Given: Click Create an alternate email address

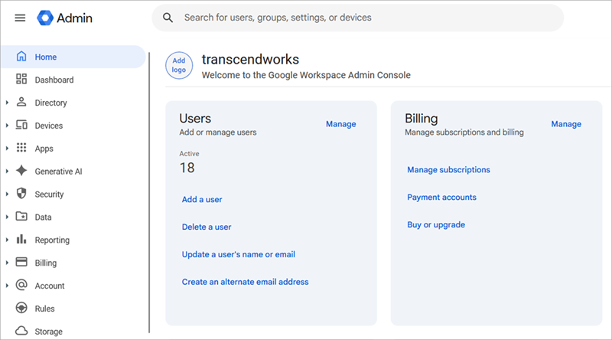Looking at the screenshot, I should (245, 282).
